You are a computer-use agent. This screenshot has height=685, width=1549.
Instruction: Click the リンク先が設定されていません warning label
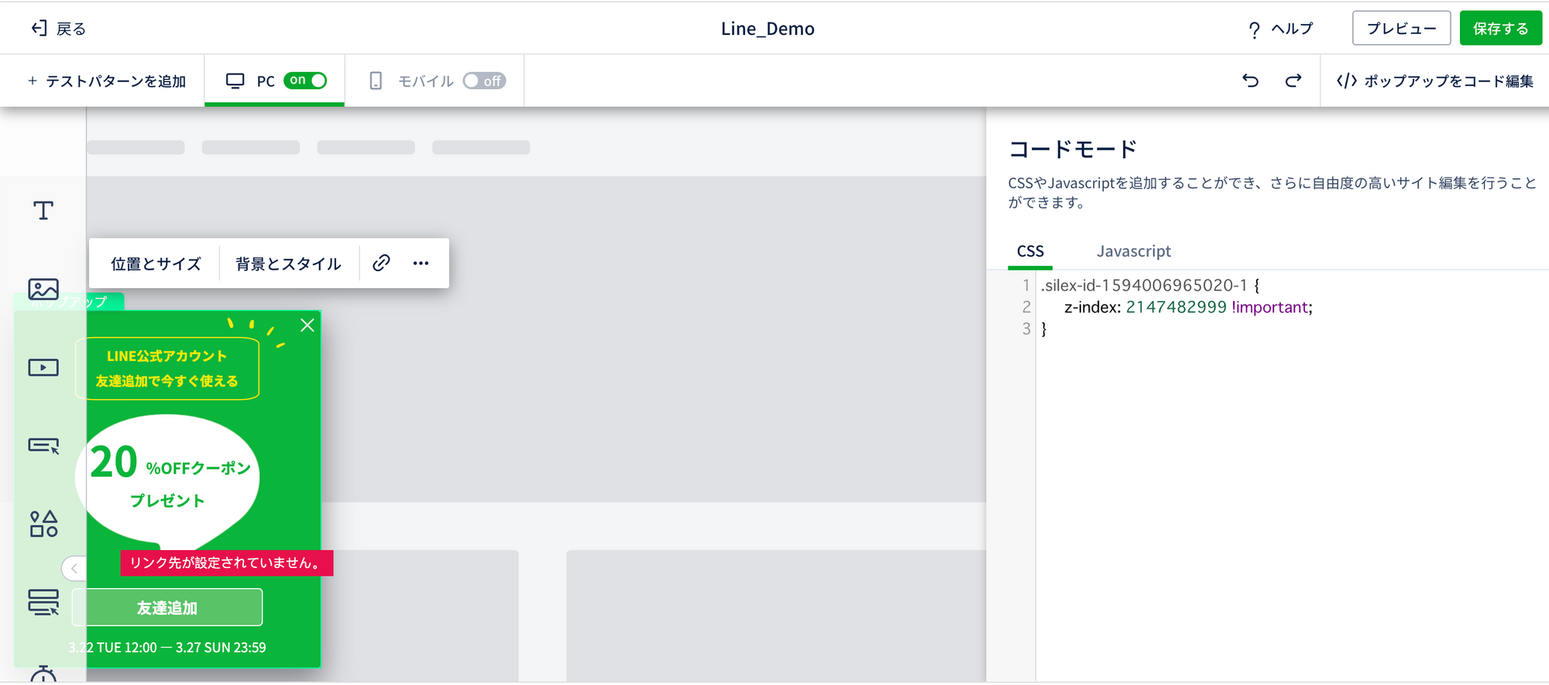(x=227, y=563)
